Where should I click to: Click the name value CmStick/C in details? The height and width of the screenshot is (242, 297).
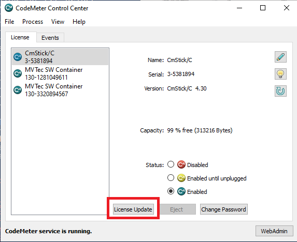click(179, 60)
